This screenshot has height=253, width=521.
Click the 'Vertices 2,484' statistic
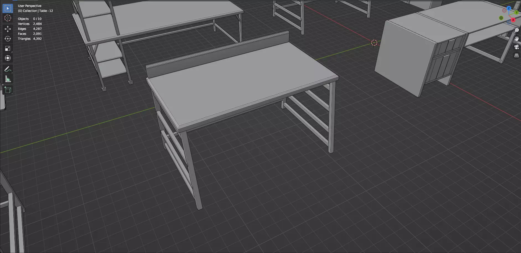tap(30, 24)
